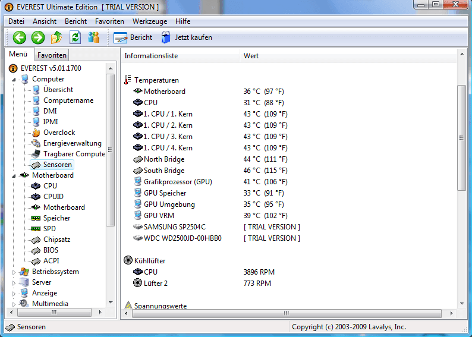Switch to the Favoriten tab in the sidebar
This screenshot has height=337, width=472.
[x=52, y=55]
